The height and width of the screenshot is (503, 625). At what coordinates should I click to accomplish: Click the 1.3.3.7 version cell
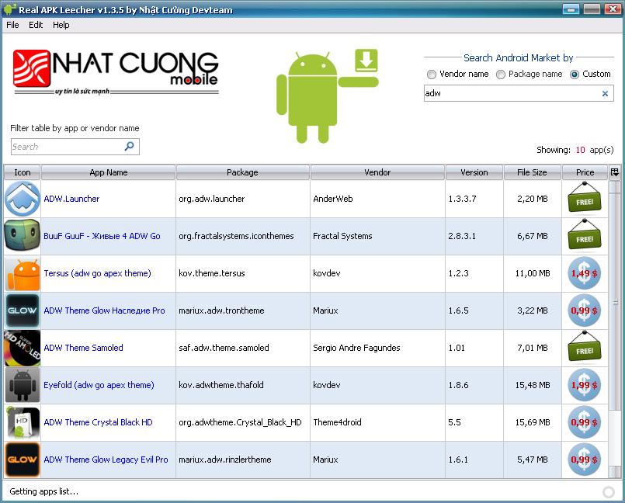pyautogui.click(x=474, y=199)
